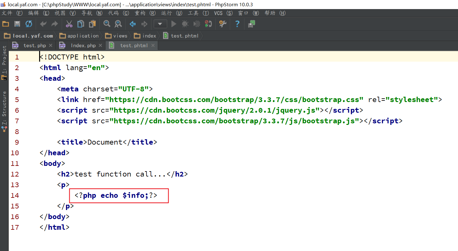The width and height of the screenshot is (458, 251).
Task: Toggle listening for PHP debug connections
Action: pyautogui.click(x=208, y=24)
